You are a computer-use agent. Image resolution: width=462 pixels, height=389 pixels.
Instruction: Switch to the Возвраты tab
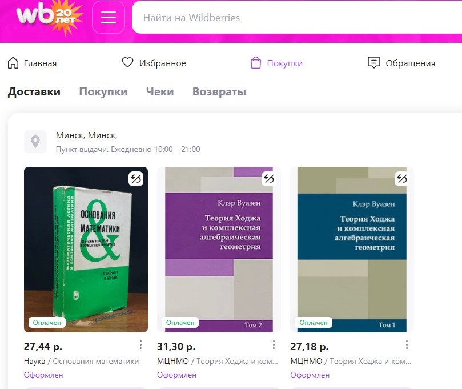[219, 91]
